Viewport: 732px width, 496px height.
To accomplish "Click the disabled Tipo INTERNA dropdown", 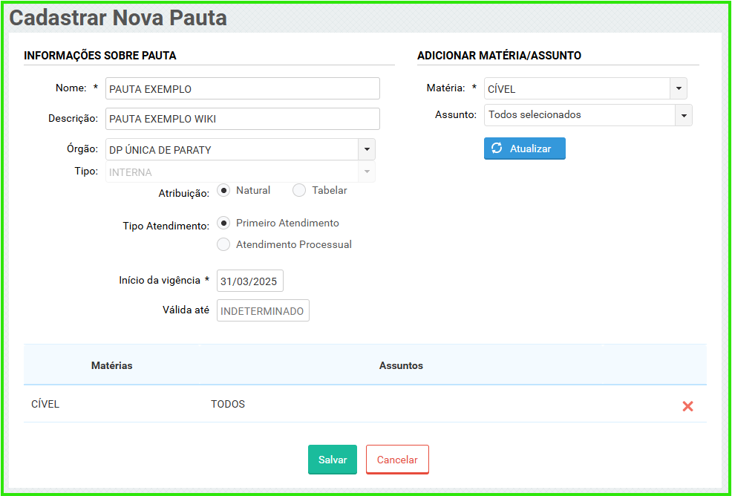I will click(240, 172).
